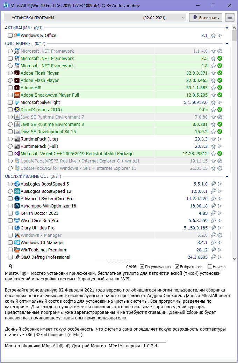238x363 pixels.
Task: Click key icon for Windows 10 Manager
Action: pos(213,242)
